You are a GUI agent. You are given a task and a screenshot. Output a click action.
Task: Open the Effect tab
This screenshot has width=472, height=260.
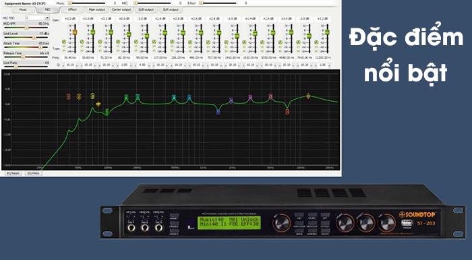(x=72, y=10)
